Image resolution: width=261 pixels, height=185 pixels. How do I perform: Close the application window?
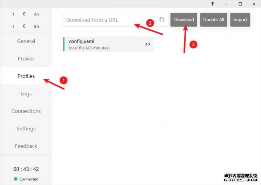click(254, 4)
